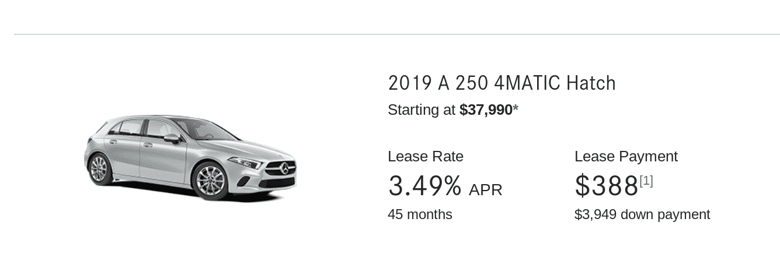Click the car's front door handle
The image size is (780, 275).
tap(148, 145)
